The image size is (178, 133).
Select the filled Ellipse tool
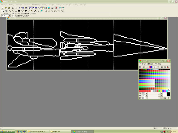click(x=26, y=11)
